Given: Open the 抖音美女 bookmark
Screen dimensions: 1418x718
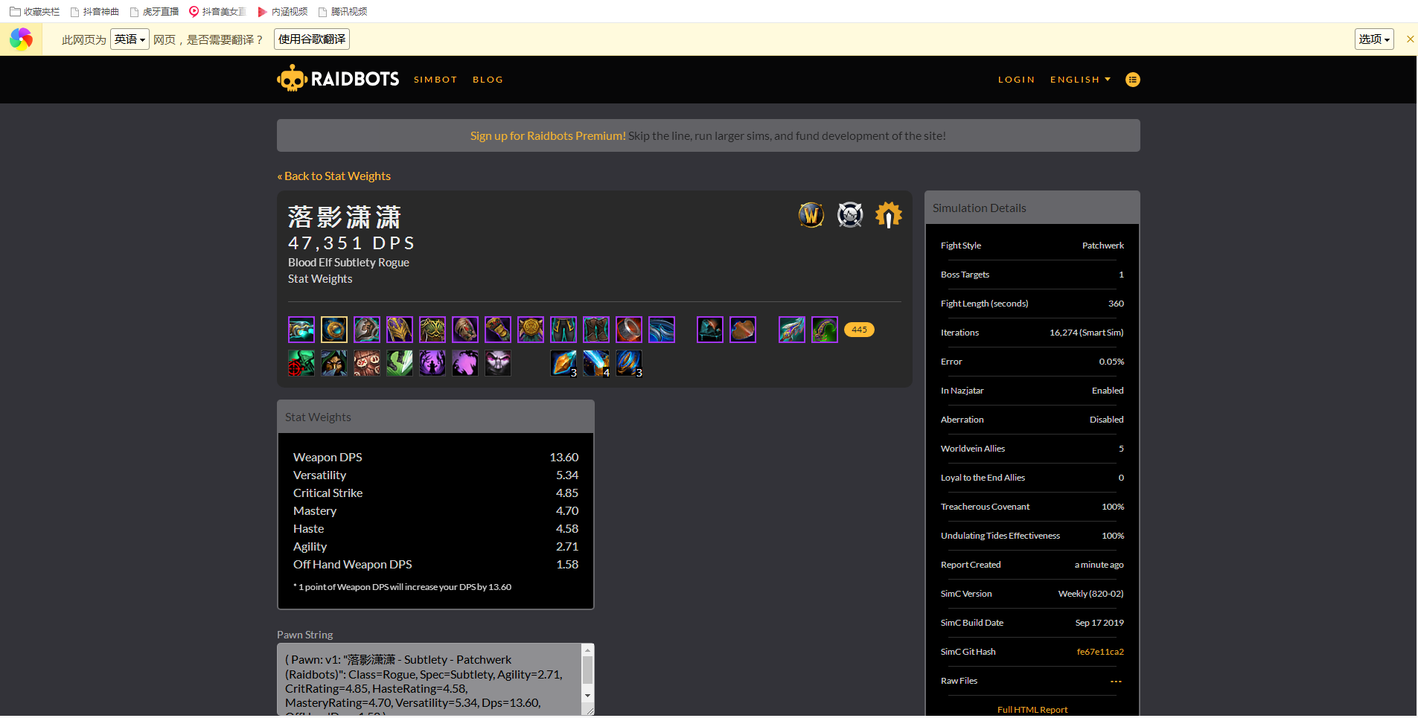Looking at the screenshot, I should pyautogui.click(x=217, y=11).
